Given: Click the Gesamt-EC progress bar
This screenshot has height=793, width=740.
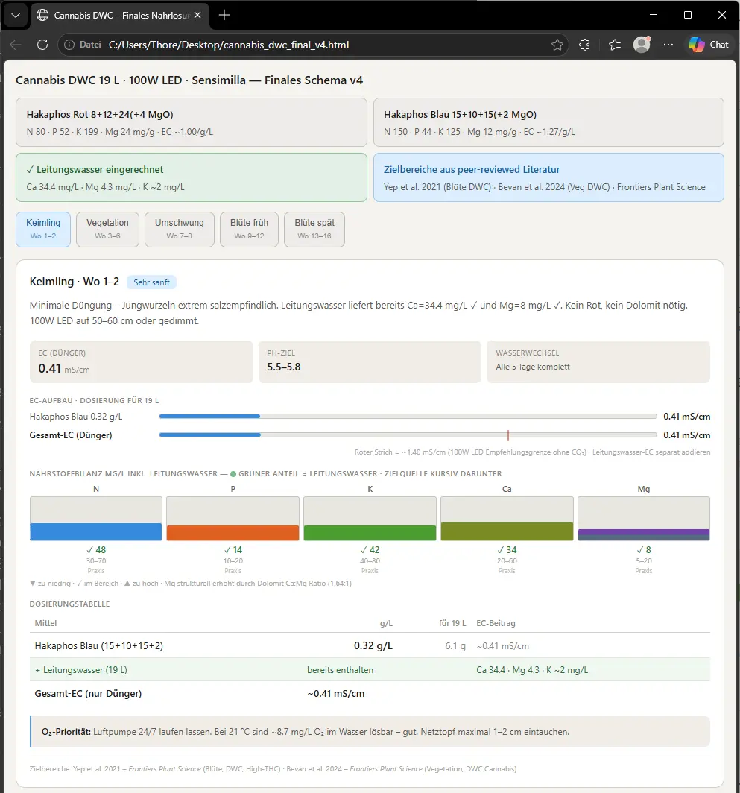Looking at the screenshot, I should coord(408,435).
